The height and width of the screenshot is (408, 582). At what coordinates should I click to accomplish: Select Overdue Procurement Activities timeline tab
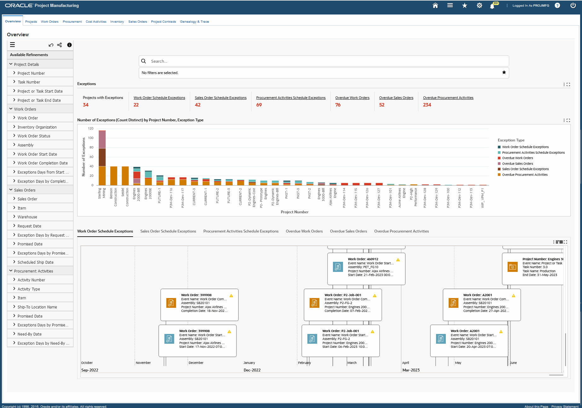(401, 231)
